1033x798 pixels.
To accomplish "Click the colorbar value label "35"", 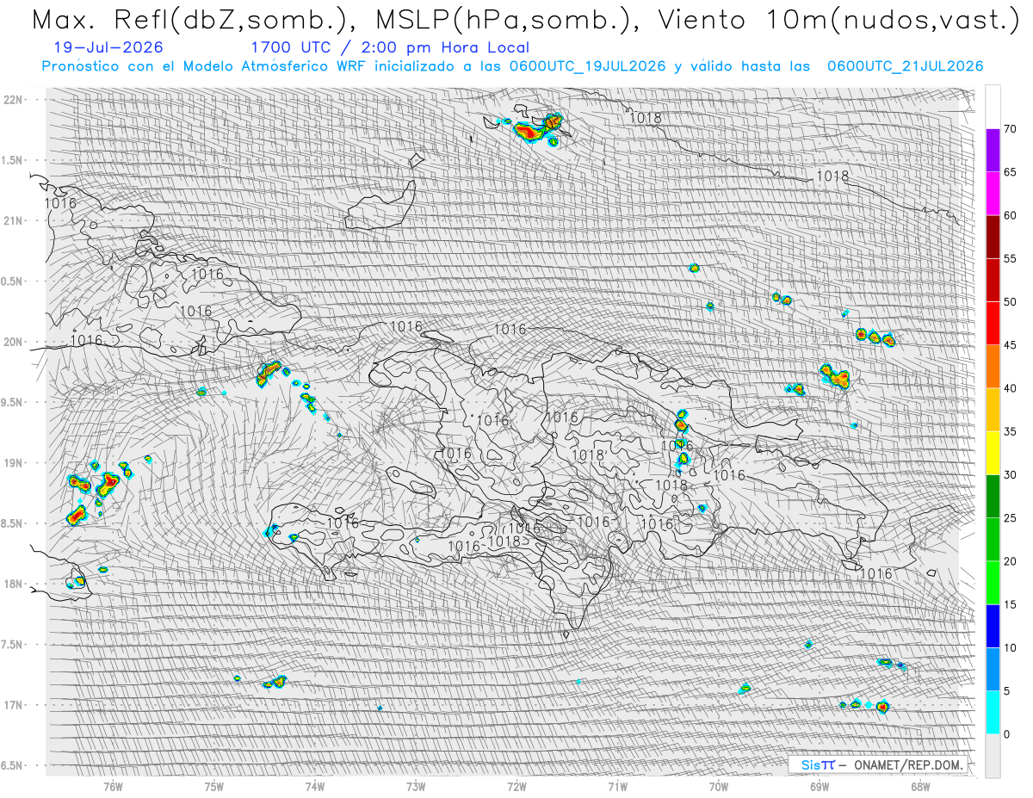I will [1011, 431].
